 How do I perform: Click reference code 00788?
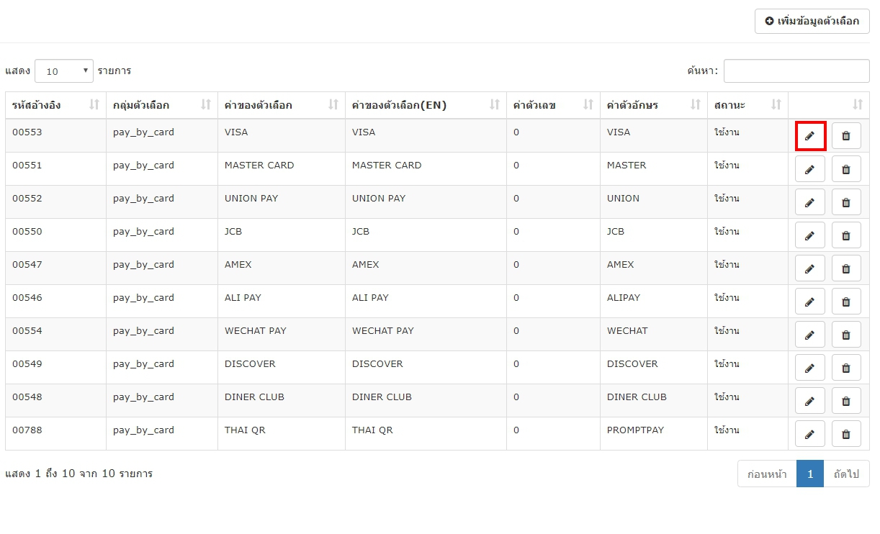click(27, 430)
